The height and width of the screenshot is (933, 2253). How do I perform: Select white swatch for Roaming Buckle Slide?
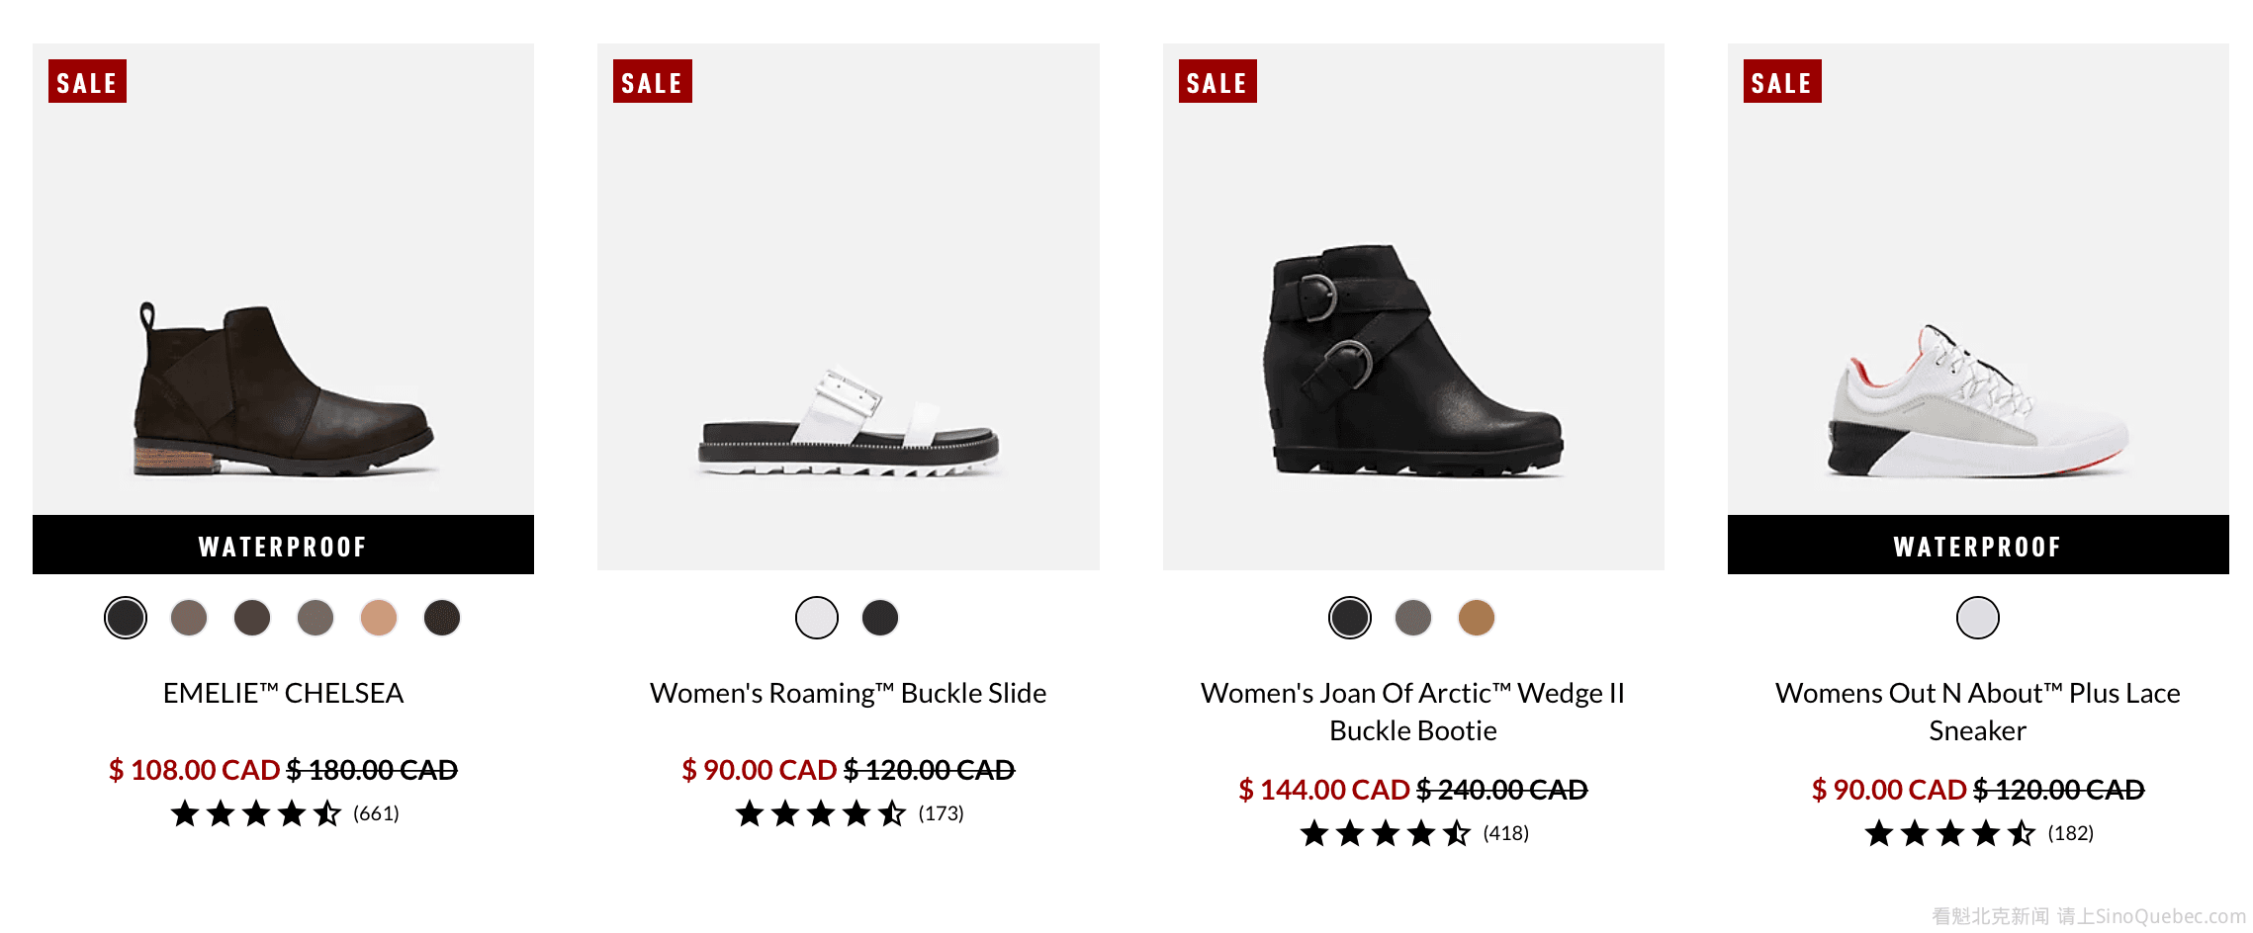[817, 619]
